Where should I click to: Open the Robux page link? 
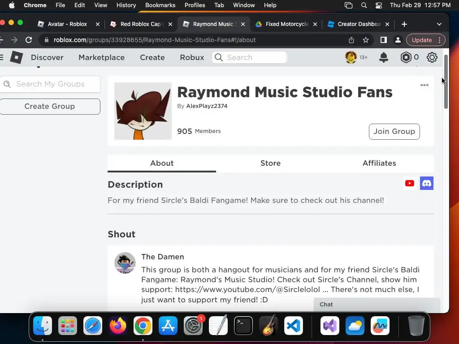coord(192,57)
